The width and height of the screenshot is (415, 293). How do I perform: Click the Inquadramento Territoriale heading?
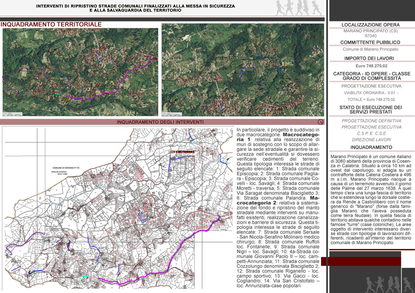51,24
